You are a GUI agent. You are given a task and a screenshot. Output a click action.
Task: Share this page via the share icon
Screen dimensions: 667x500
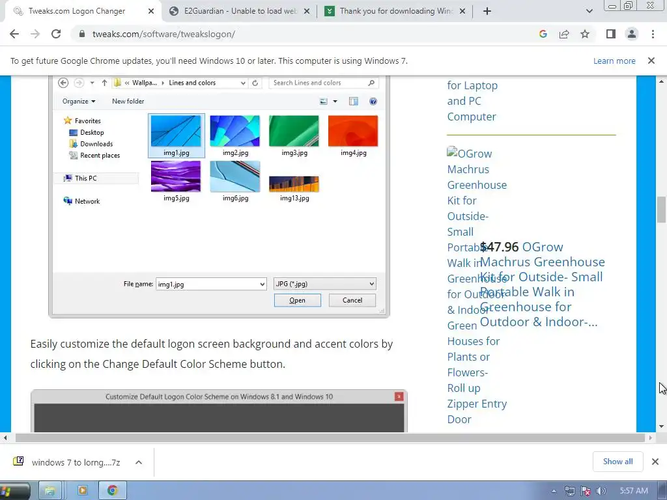point(564,34)
